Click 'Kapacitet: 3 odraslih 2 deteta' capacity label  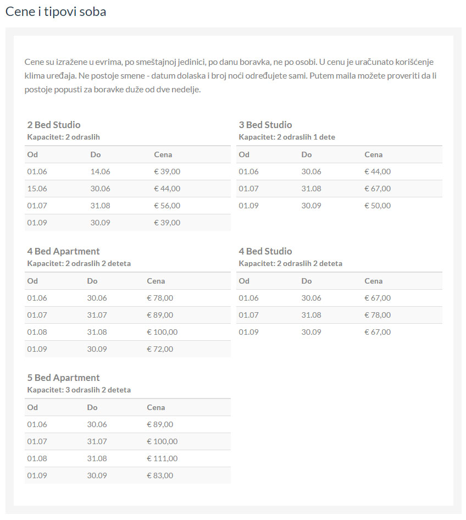coord(79,390)
